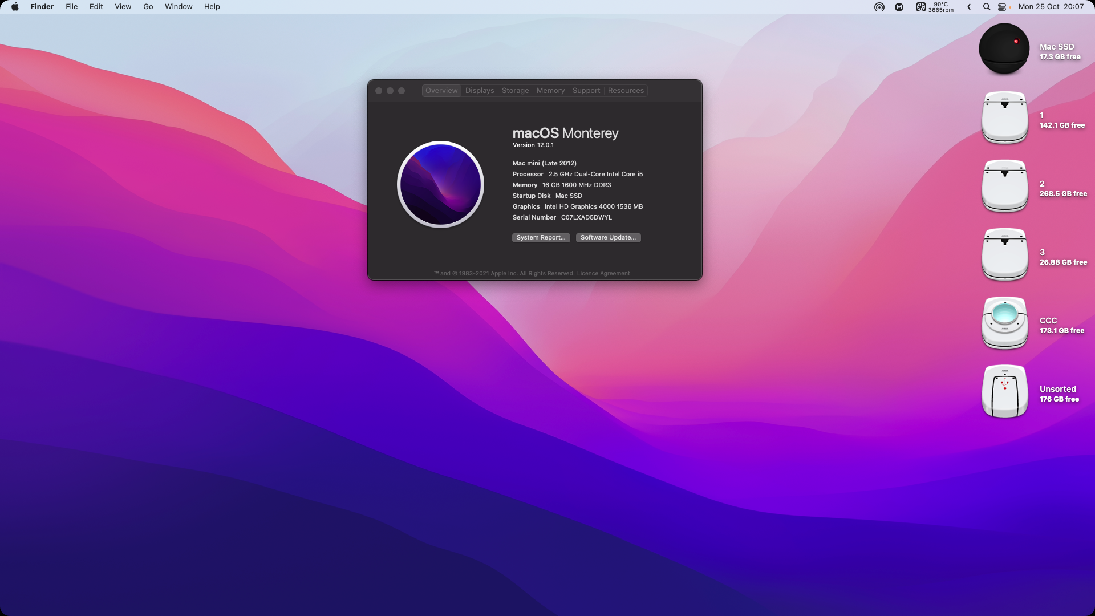
Task: Switch to the Memory tab
Action: 550,91
